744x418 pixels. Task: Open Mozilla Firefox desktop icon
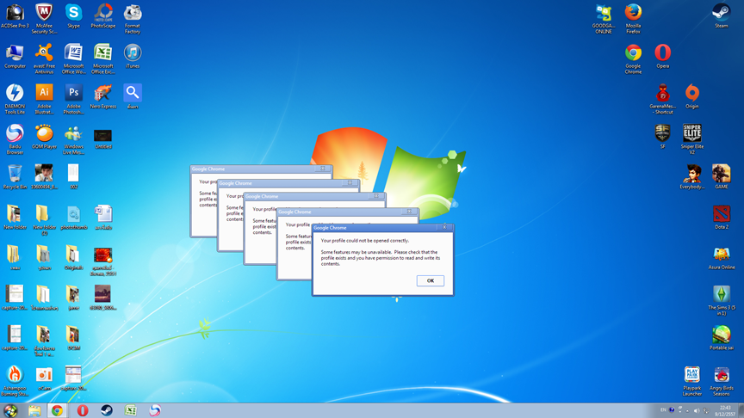(x=633, y=18)
